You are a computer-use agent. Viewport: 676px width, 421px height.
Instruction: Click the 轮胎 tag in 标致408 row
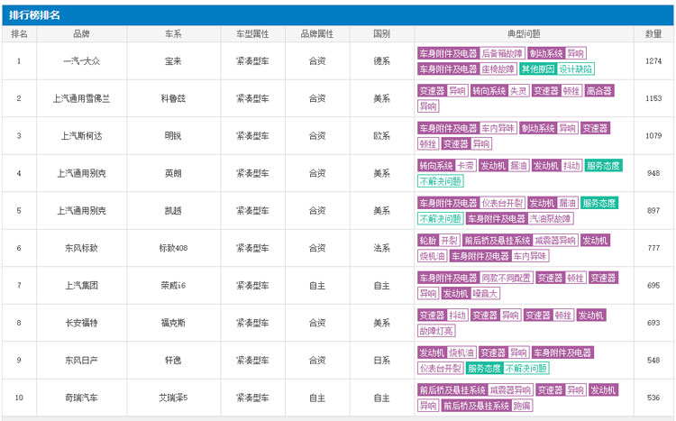(427, 241)
